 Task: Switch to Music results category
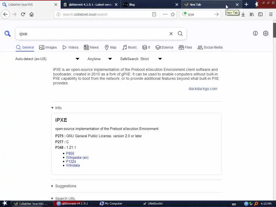click(130, 47)
